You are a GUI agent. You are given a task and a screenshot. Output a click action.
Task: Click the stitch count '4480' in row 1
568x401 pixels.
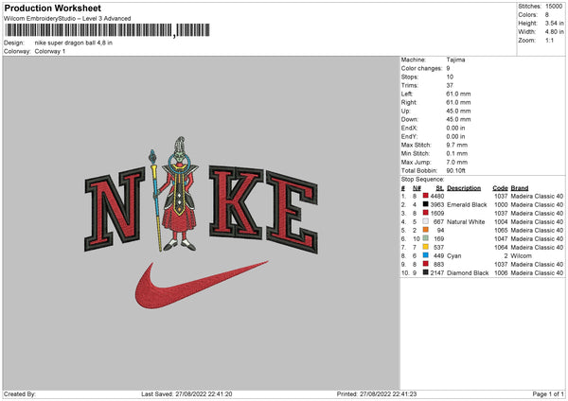pyautogui.click(x=437, y=196)
